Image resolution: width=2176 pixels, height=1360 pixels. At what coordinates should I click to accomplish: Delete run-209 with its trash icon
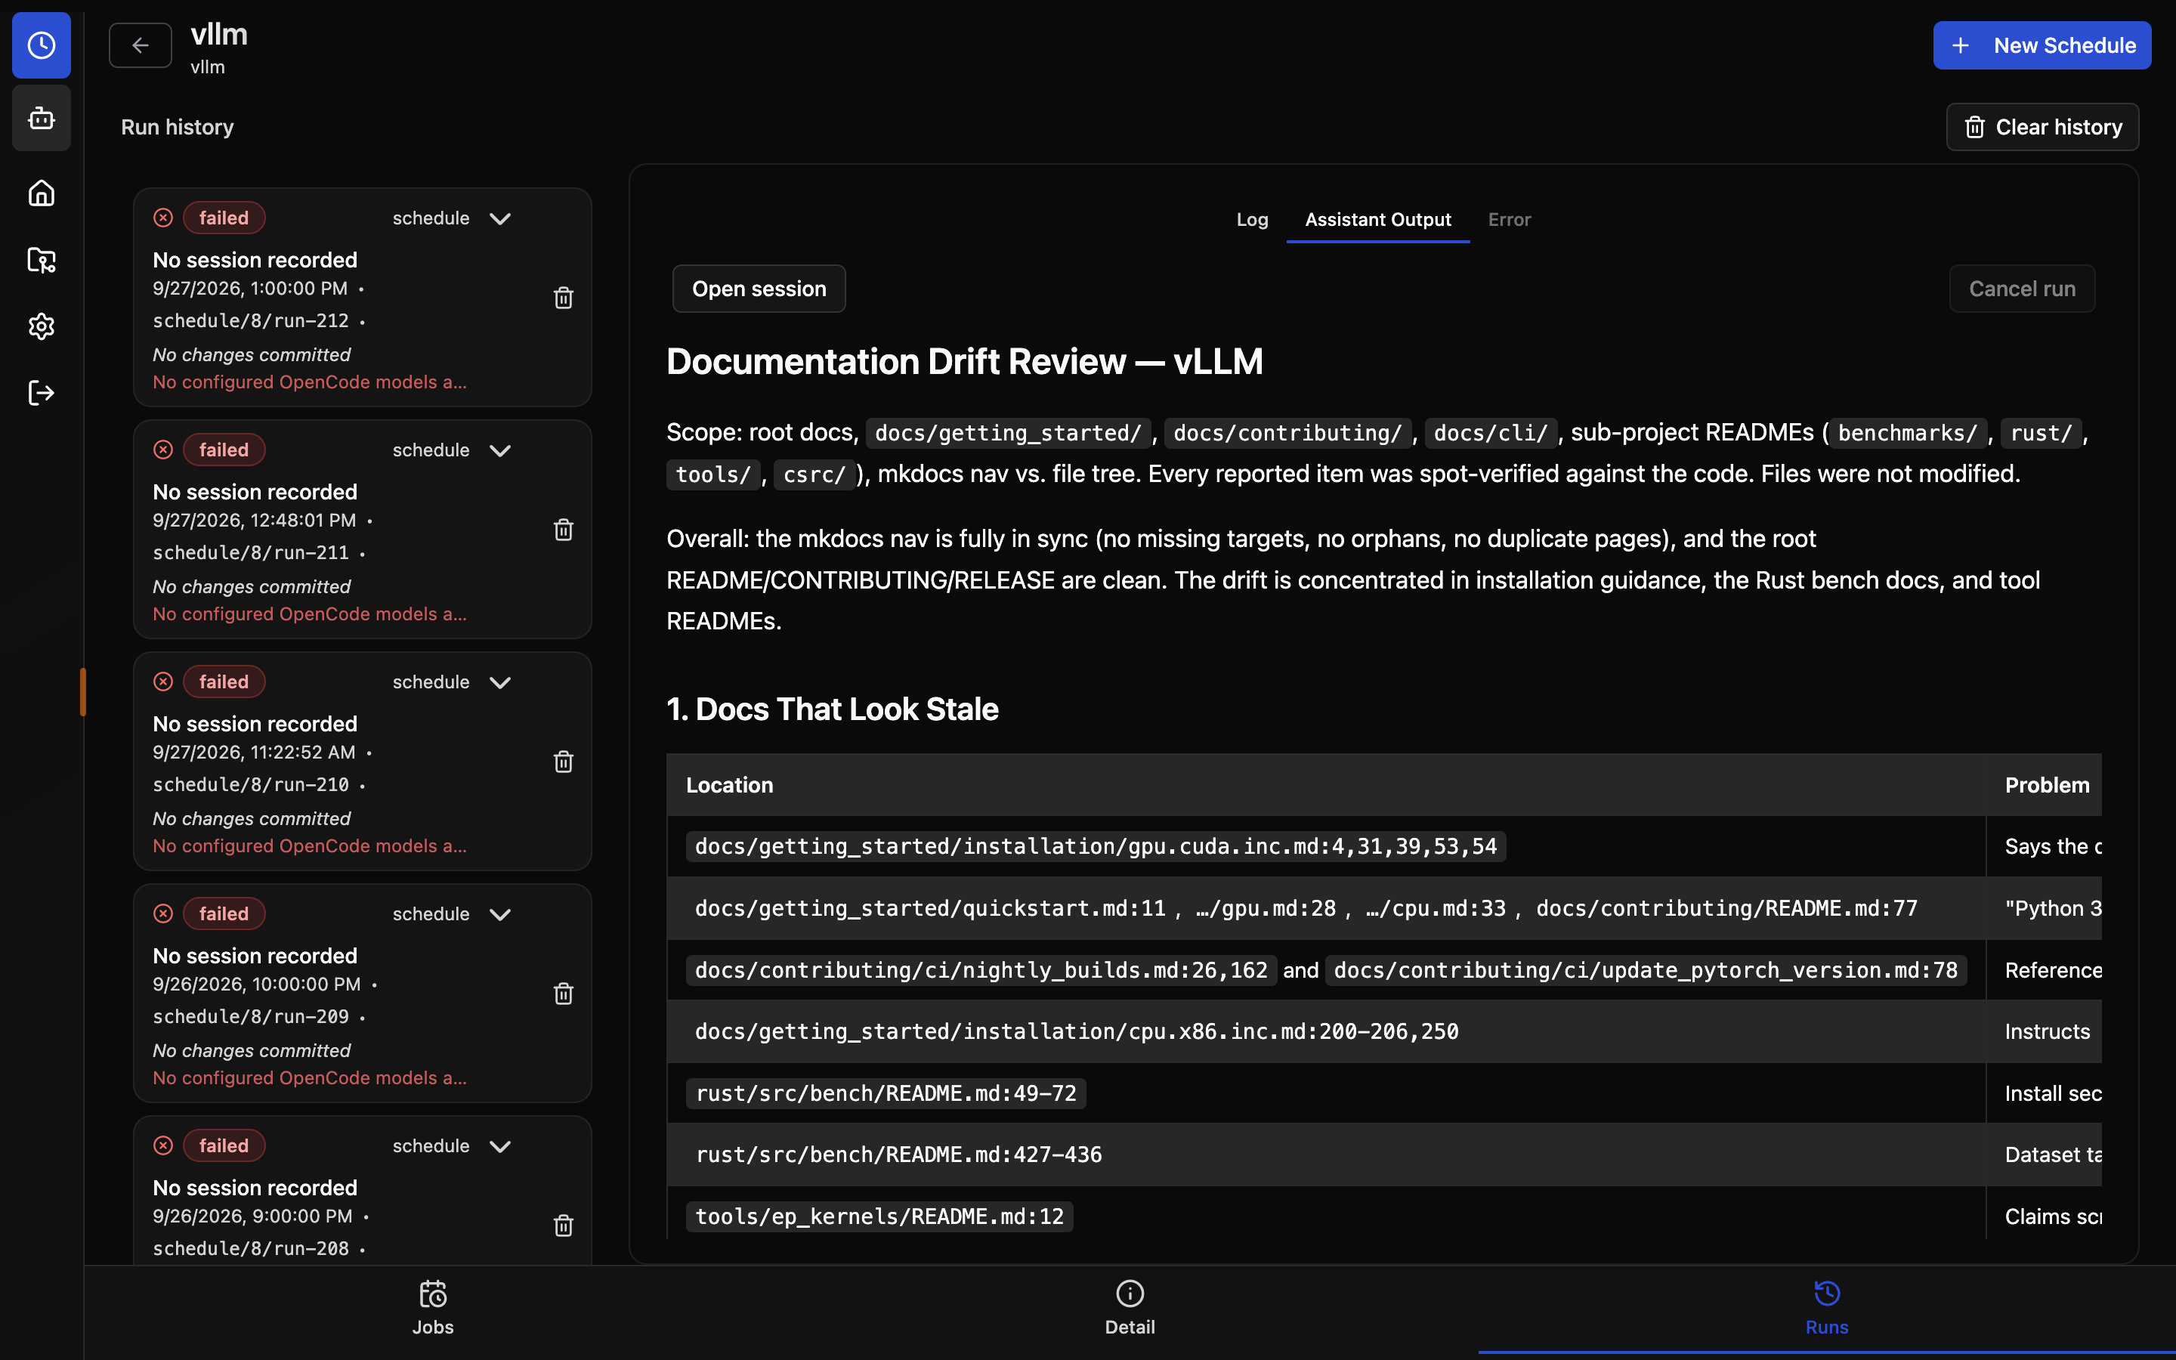coord(563,994)
